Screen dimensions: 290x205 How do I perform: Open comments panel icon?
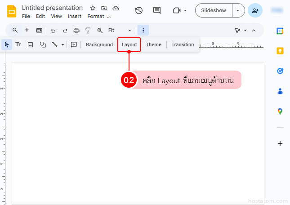coord(157,10)
